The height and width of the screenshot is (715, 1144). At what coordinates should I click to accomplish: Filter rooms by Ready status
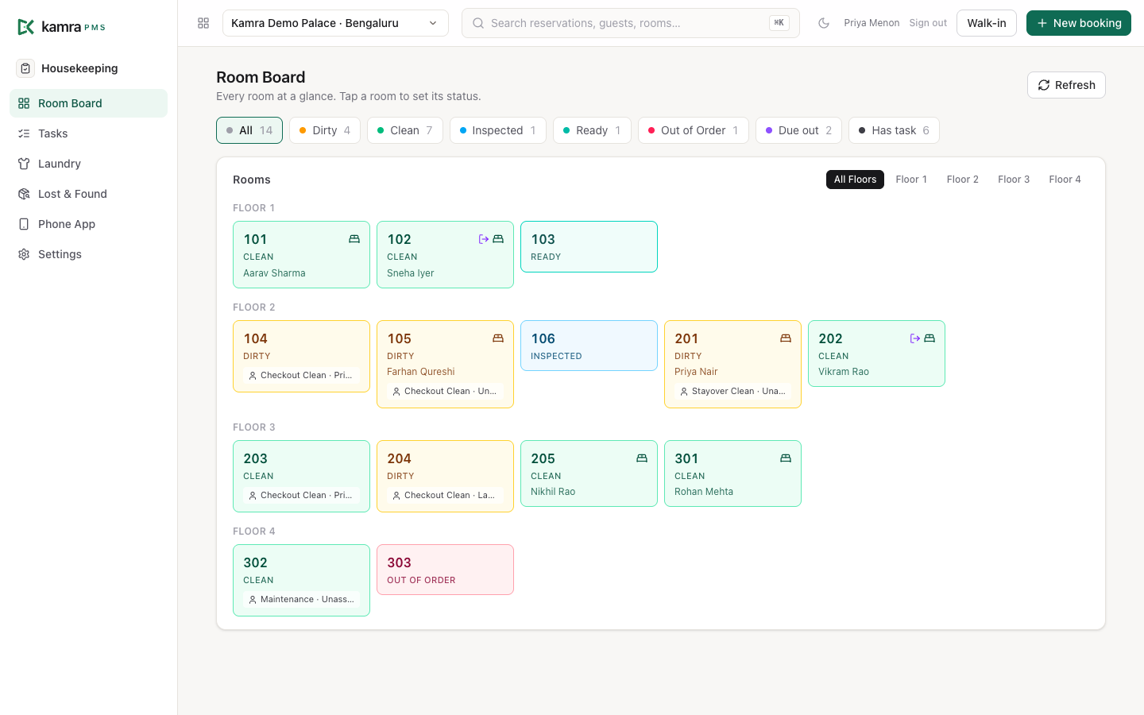pyautogui.click(x=592, y=130)
